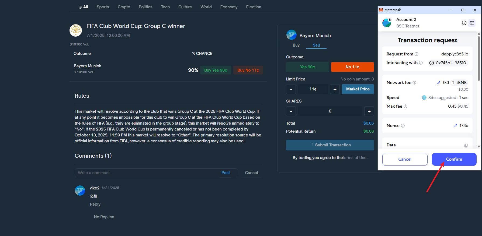Click the MetaMask popup scrollbar
This screenshot has width=482, height=236.
(x=479, y=58)
